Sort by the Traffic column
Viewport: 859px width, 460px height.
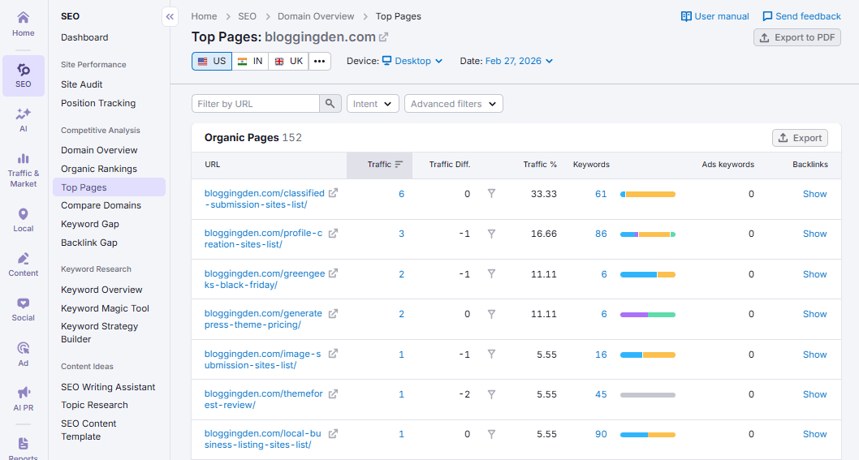380,165
